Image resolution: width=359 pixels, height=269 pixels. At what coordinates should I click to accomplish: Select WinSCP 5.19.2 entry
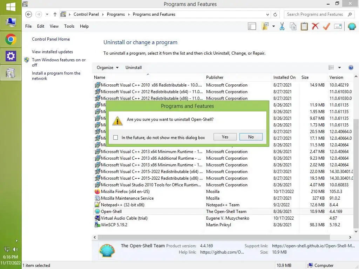[223, 225]
